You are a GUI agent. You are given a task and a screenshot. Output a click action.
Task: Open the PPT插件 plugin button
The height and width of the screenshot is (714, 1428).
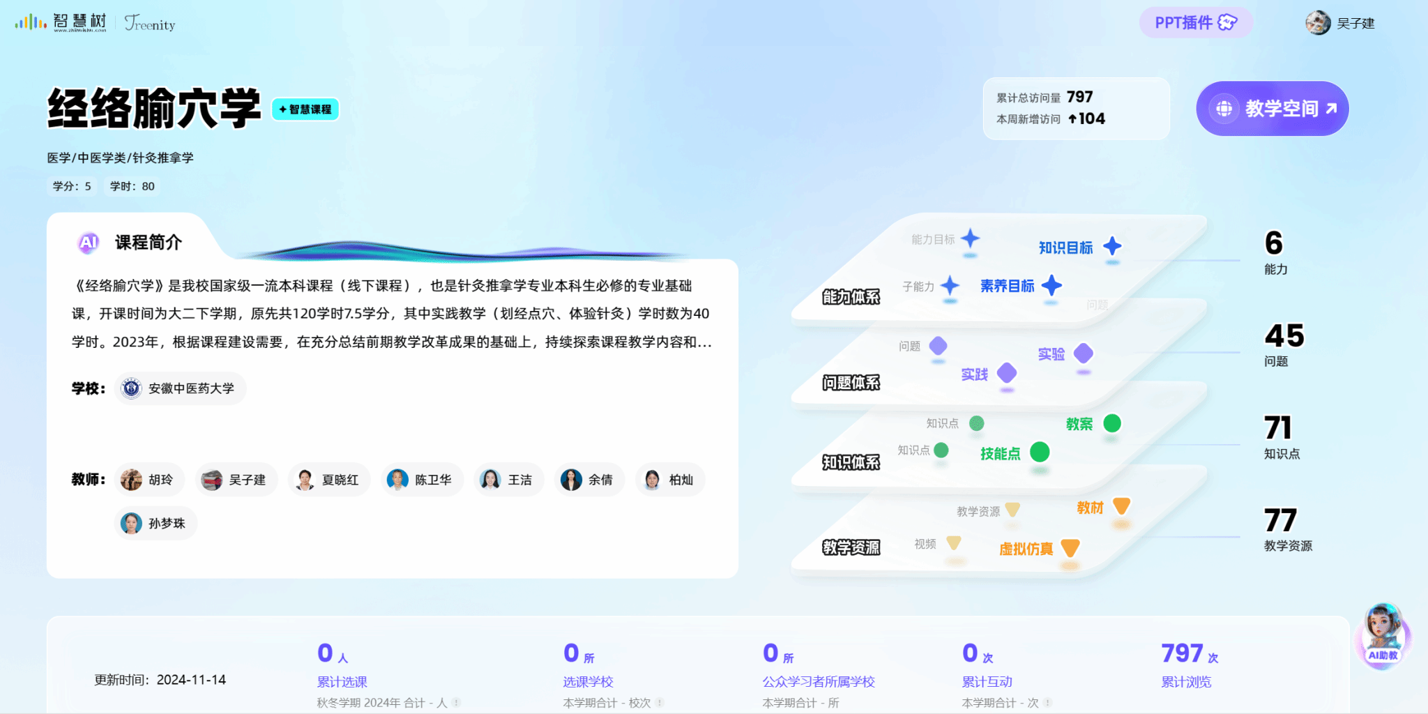[1195, 23]
